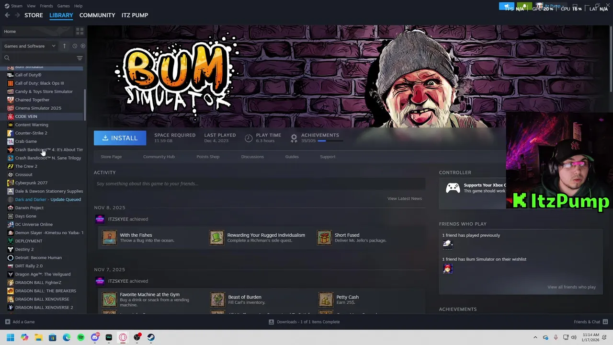The width and height of the screenshot is (613, 345).
Task: Open the Support link
Action: pyautogui.click(x=328, y=157)
